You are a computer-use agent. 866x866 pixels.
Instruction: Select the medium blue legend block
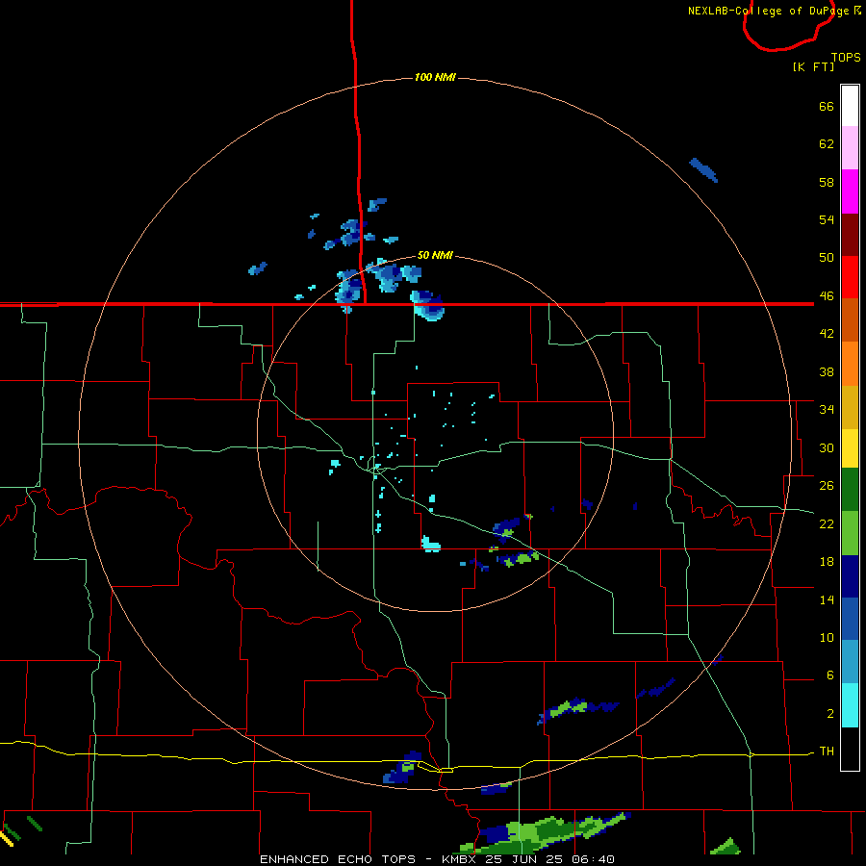pyautogui.click(x=850, y=619)
